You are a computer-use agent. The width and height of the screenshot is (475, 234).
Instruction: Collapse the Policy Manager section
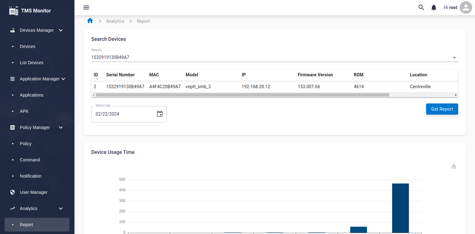pyautogui.click(x=61, y=127)
